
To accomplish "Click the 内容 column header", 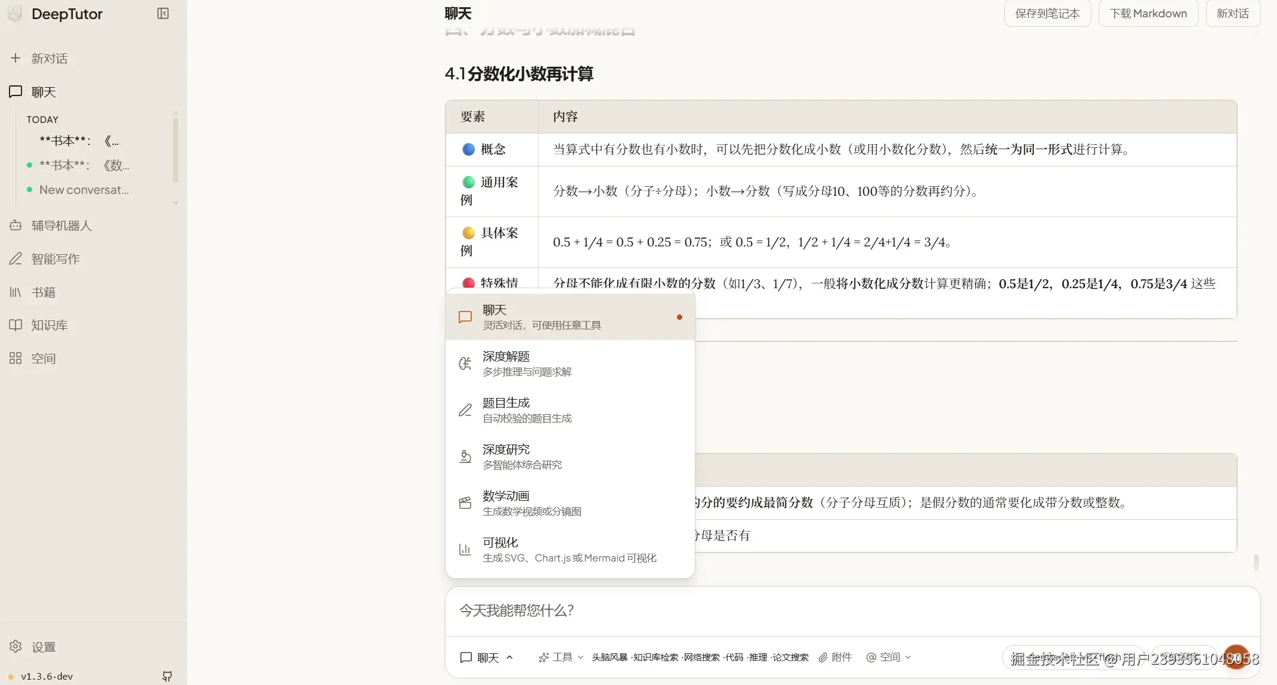I will [888, 116].
